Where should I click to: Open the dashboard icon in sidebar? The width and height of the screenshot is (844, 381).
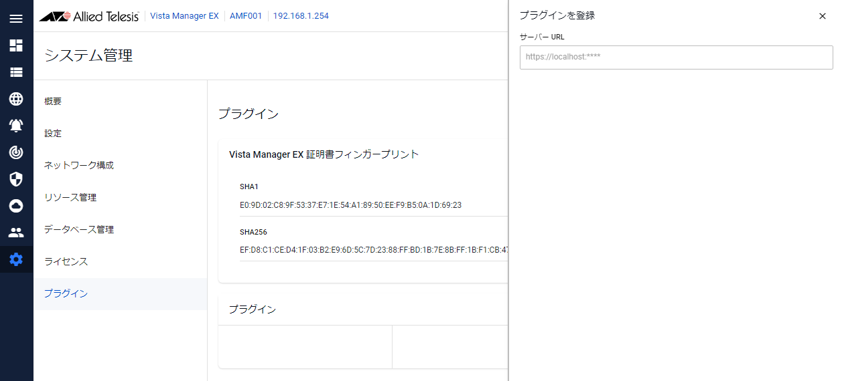(x=16, y=45)
